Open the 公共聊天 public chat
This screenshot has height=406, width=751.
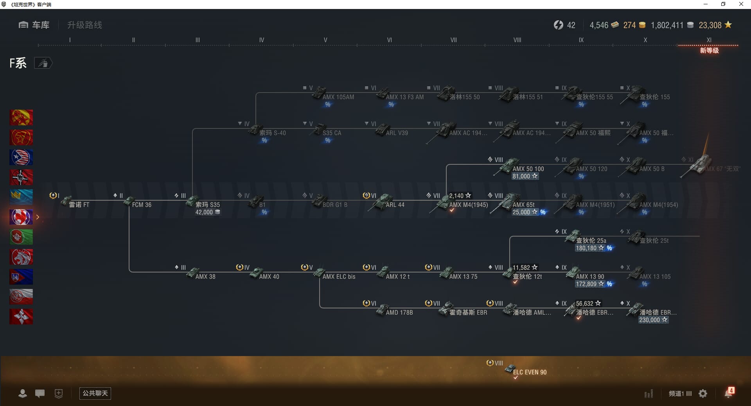tap(95, 394)
